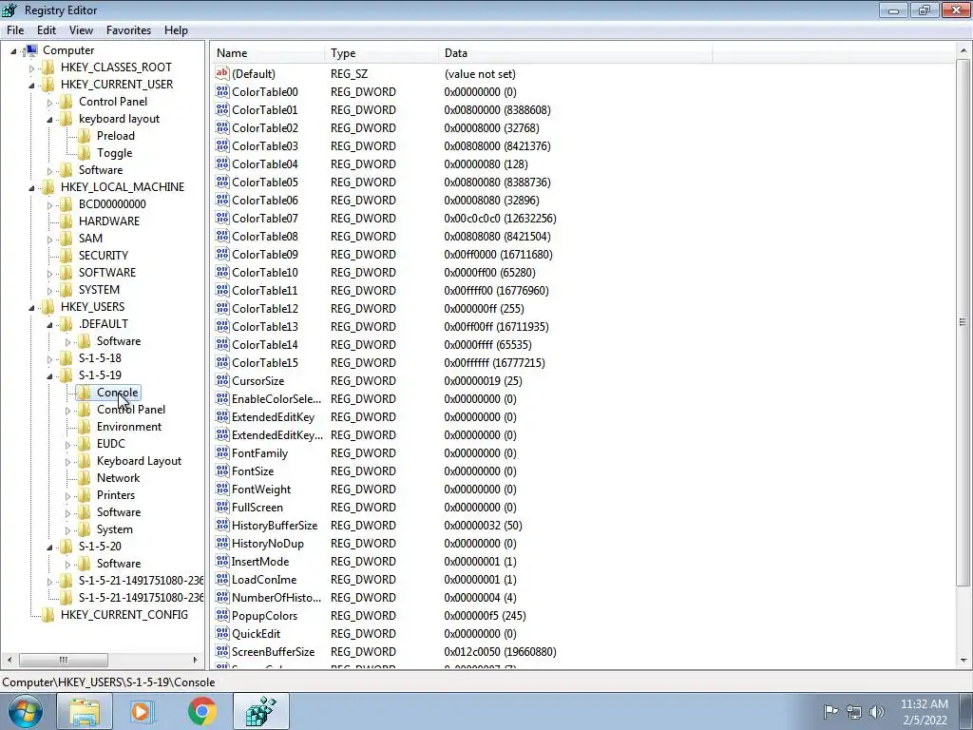
Task: Open the Favorites menu
Action: pos(128,29)
